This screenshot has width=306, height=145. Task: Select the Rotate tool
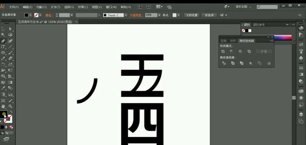point(3,65)
